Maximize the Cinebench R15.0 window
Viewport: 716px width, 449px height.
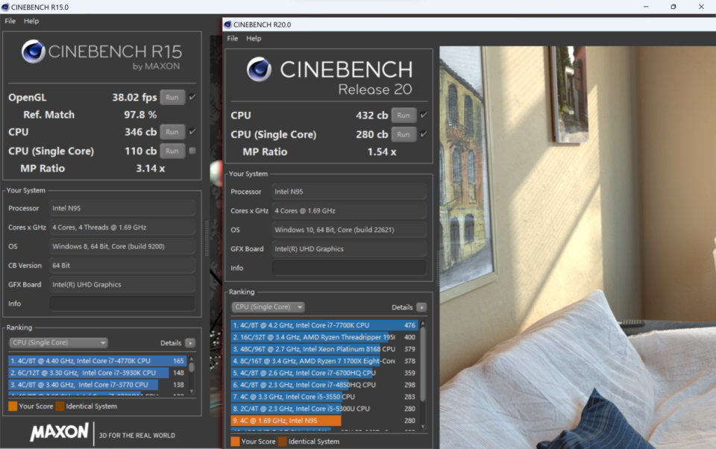[x=673, y=7]
